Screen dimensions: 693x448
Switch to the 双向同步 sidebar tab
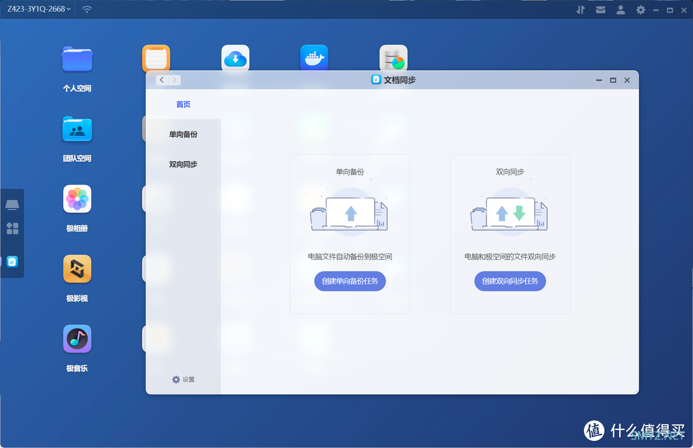click(x=184, y=164)
